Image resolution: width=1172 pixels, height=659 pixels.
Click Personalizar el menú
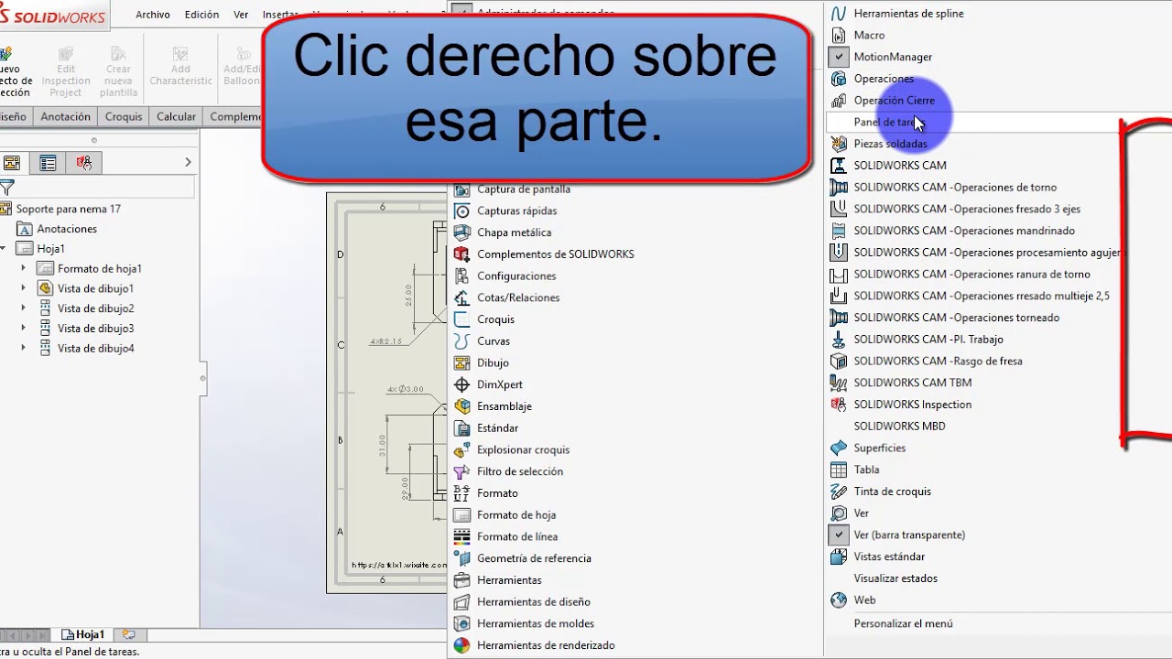903,623
